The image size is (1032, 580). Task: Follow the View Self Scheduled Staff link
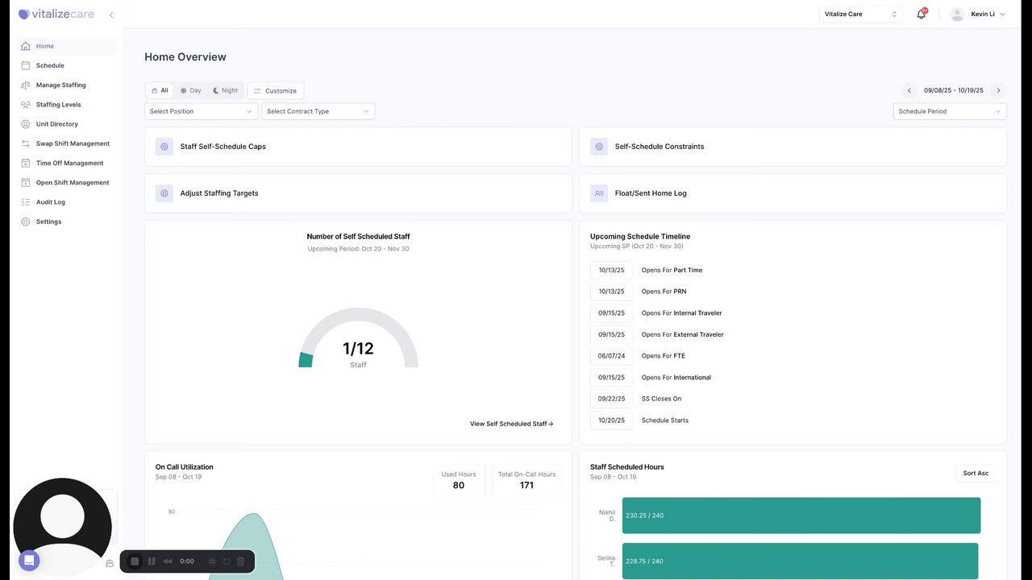(x=511, y=424)
